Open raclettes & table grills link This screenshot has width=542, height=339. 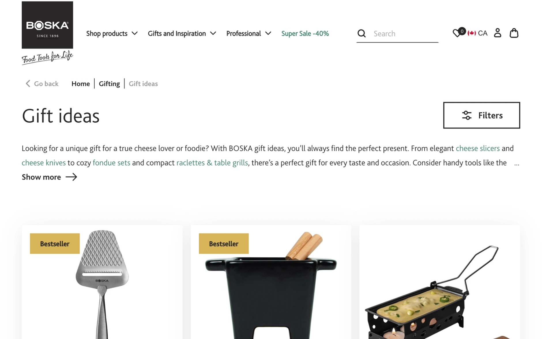point(212,163)
